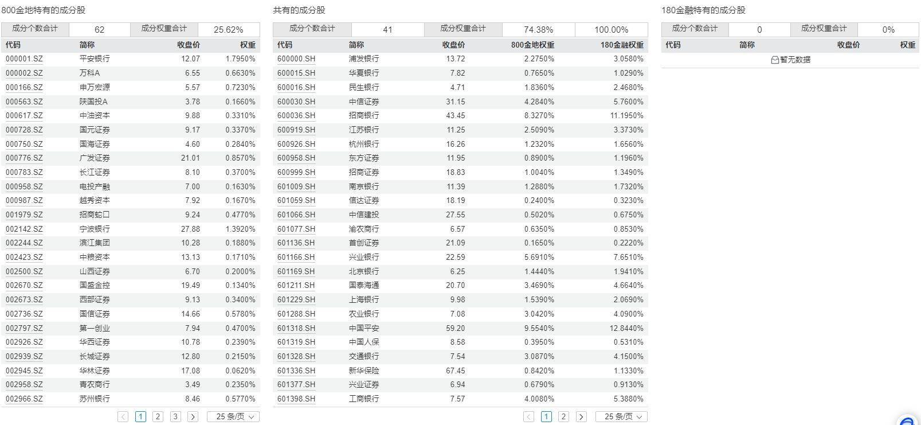Go to previous page in left table
The image size is (921, 425).
pyautogui.click(x=123, y=417)
